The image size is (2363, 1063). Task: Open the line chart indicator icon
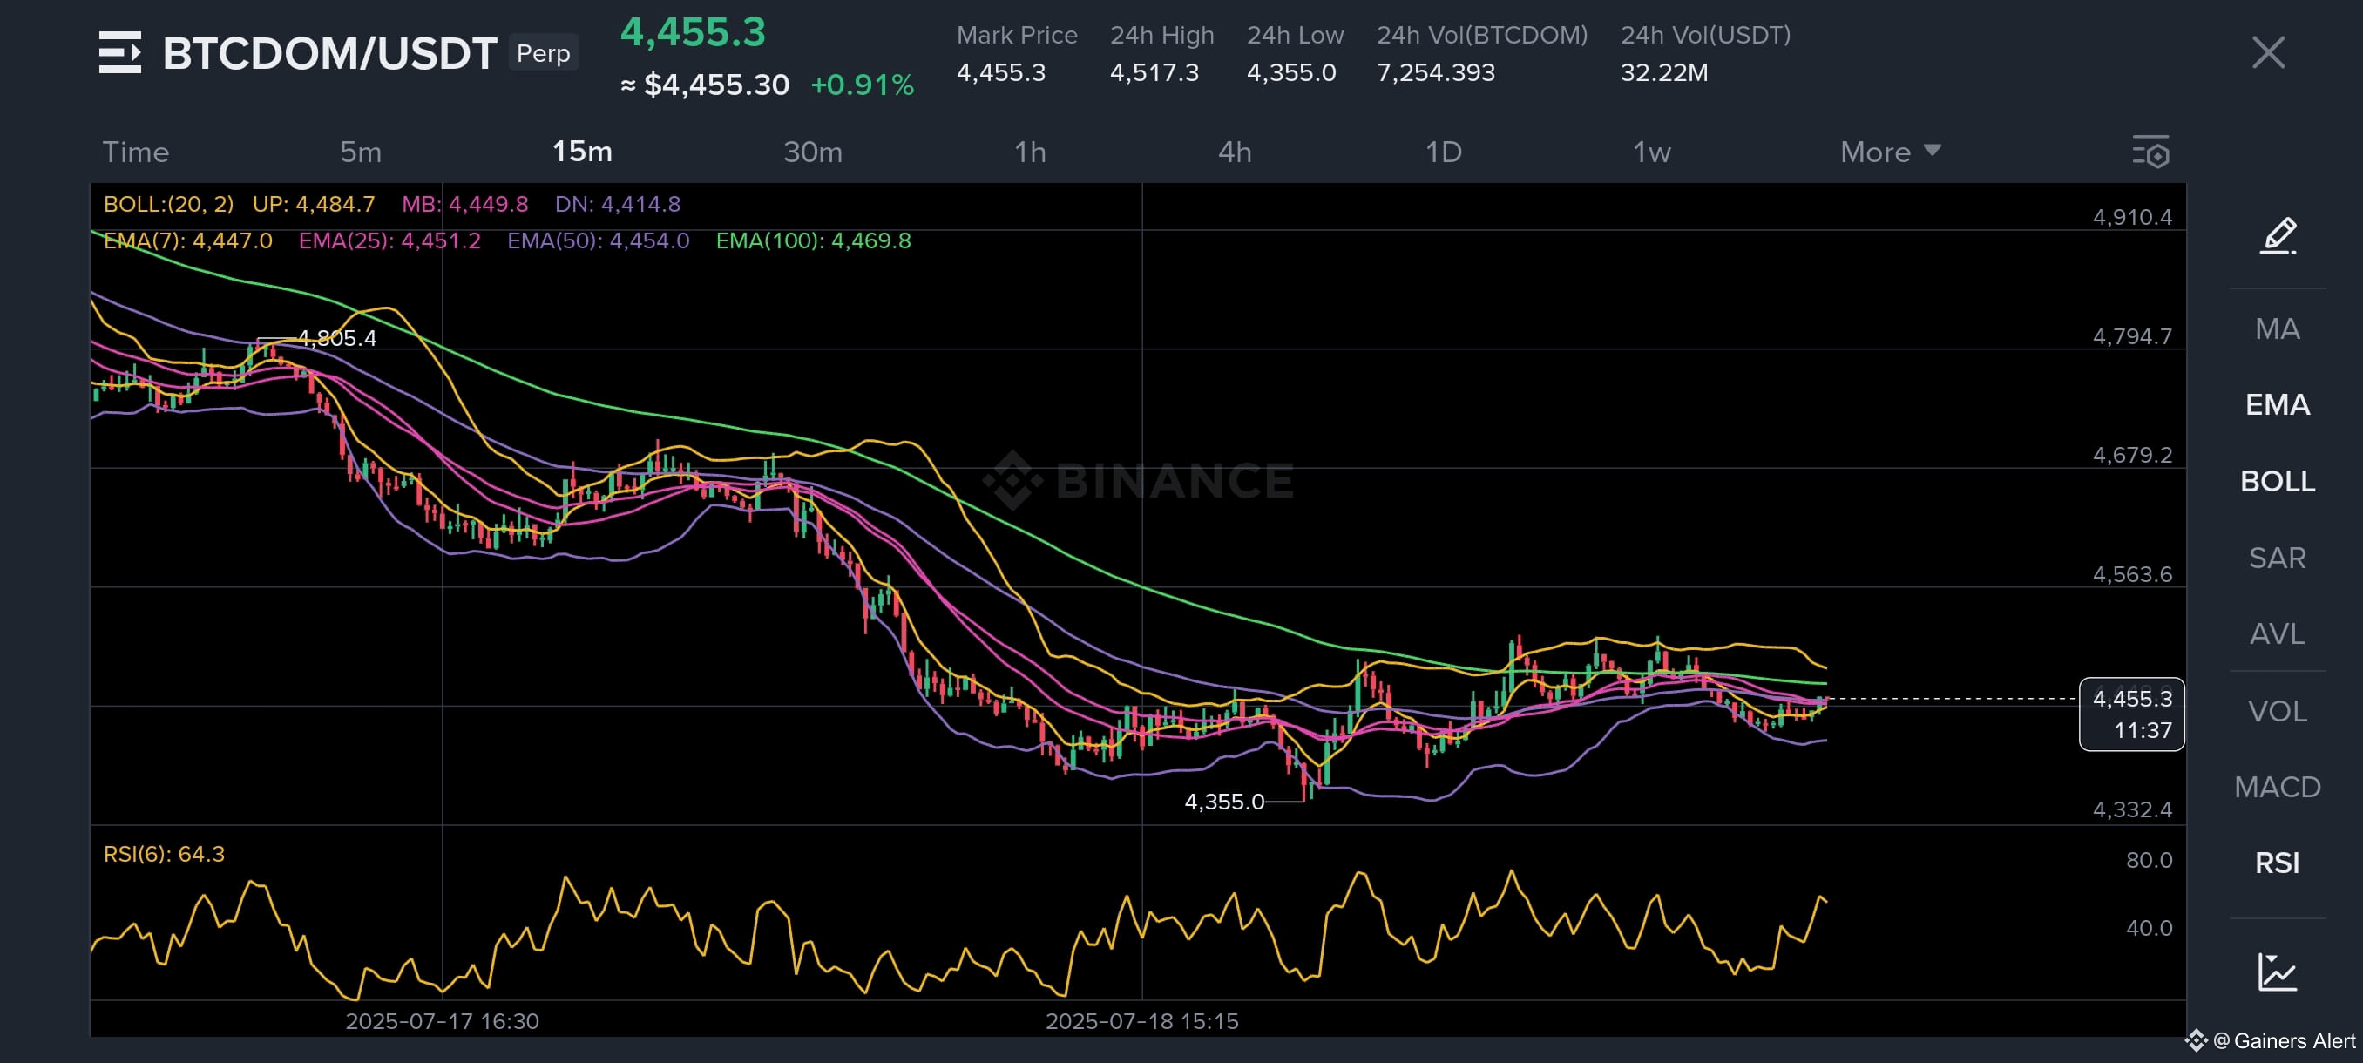(2277, 972)
